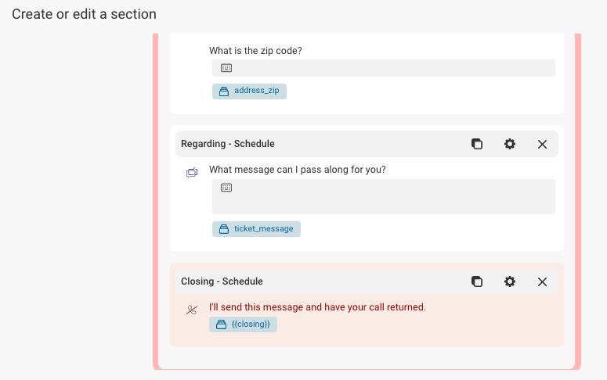The height and width of the screenshot is (380, 607).
Task: Remove the Regarding - Schedule block
Action: pos(542,144)
